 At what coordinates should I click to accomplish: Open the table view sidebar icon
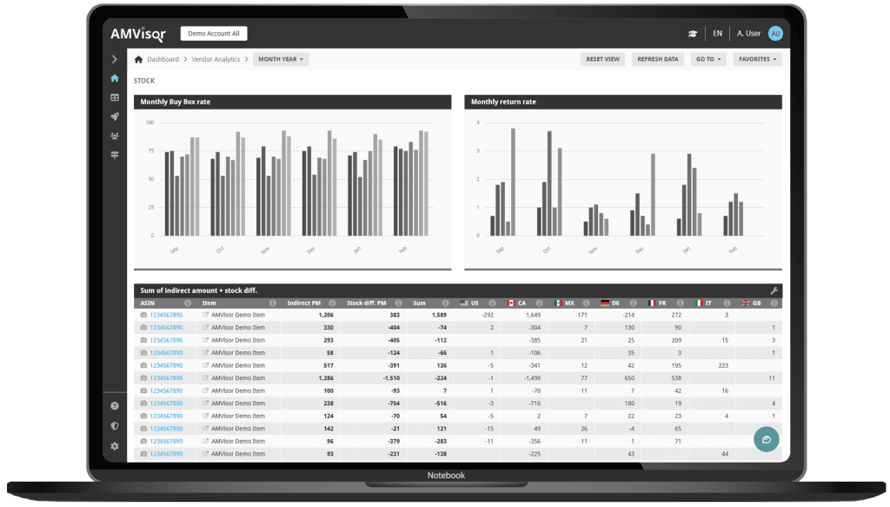click(x=114, y=97)
